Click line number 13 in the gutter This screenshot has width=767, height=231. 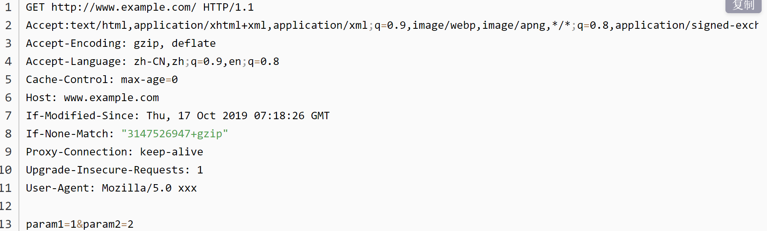(x=6, y=224)
